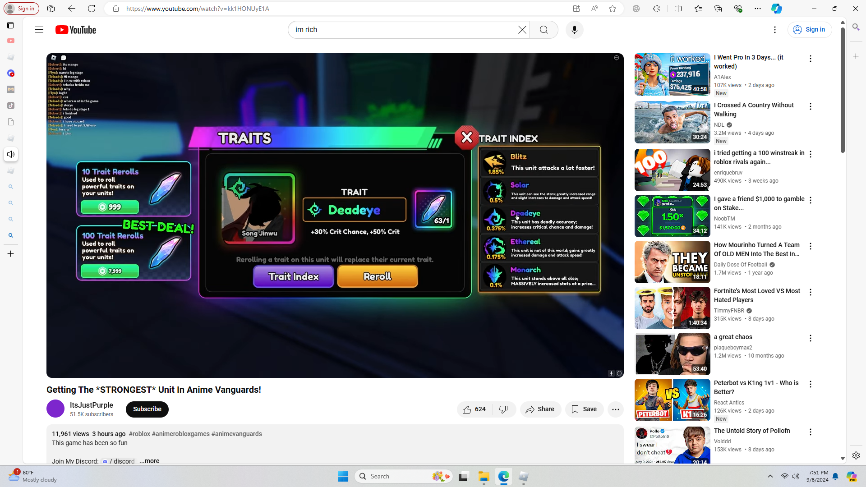
Task: Click the #animevanguards hashtag link
Action: (x=236, y=434)
